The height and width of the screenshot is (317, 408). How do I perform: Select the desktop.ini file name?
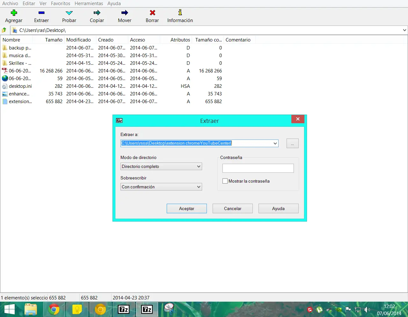tap(20, 86)
